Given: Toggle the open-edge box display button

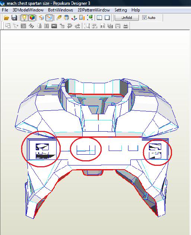Looking at the screenshot, I should [50, 18].
